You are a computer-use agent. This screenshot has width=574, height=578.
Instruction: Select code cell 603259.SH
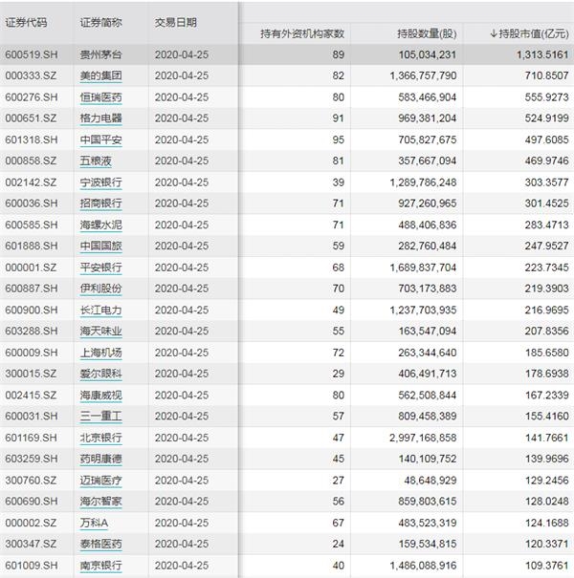coord(32,459)
